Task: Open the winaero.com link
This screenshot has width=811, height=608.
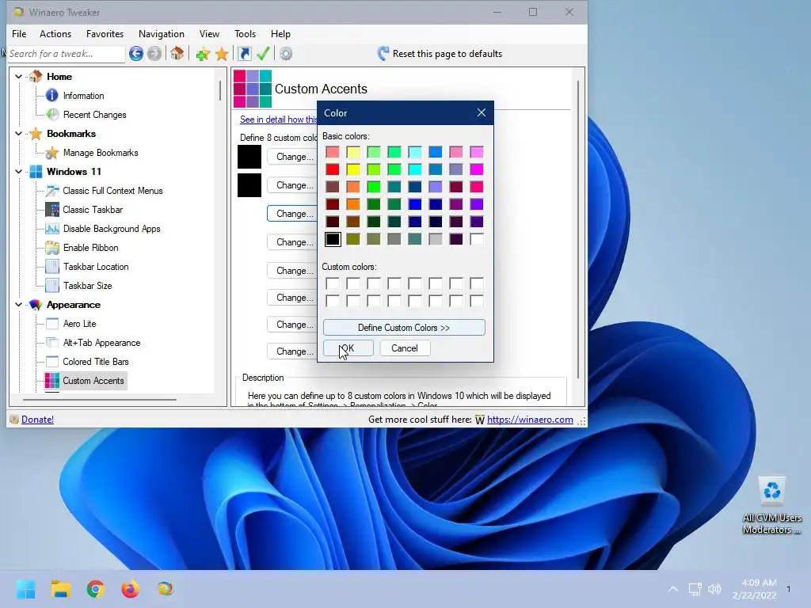Action: tap(530, 420)
